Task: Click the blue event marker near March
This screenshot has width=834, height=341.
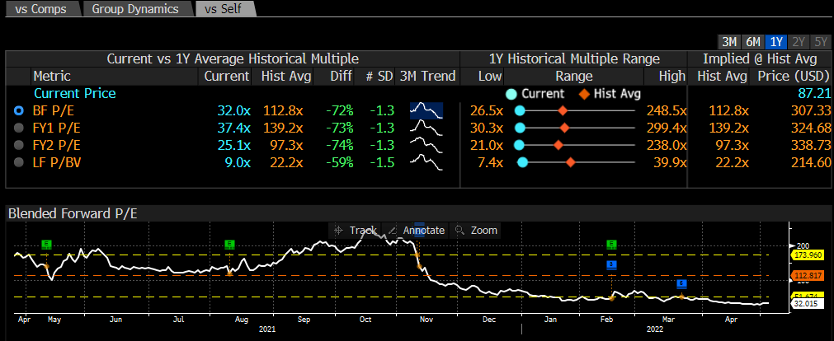Action: click(x=681, y=284)
